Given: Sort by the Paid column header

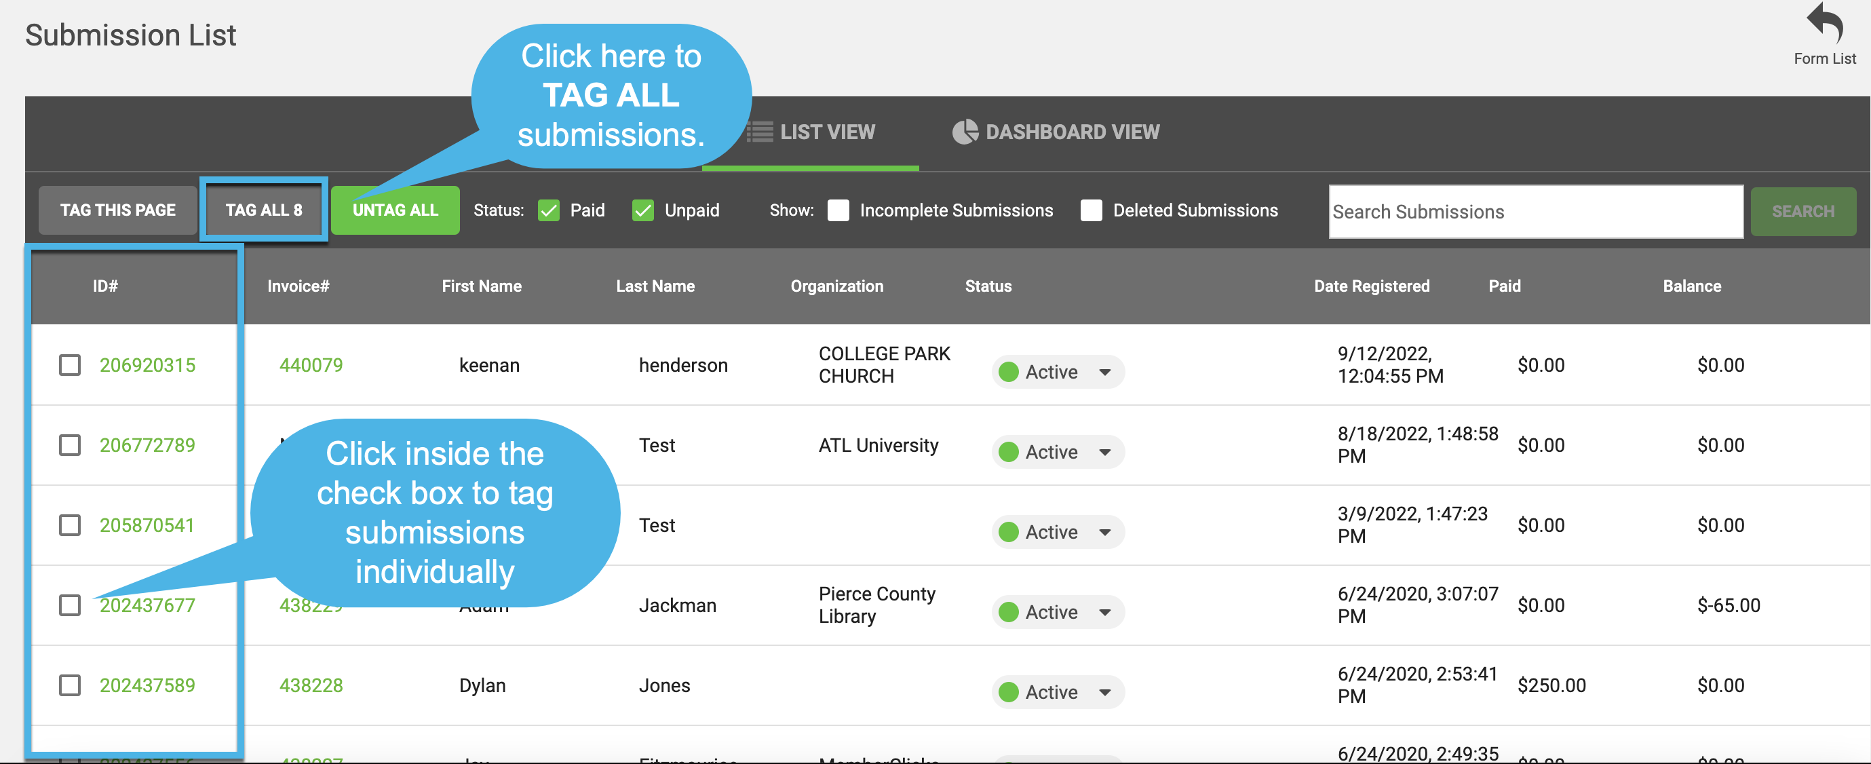Looking at the screenshot, I should (1504, 286).
